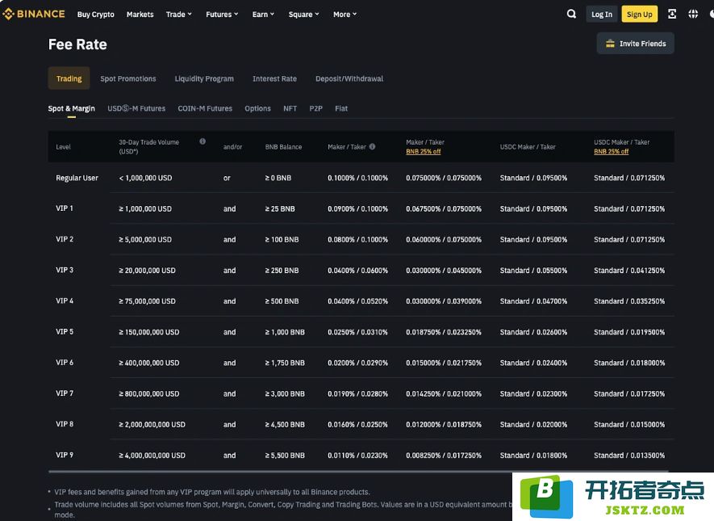This screenshot has height=521, width=714.
Task: Open Buy Crypto in the top nav
Action: [96, 14]
